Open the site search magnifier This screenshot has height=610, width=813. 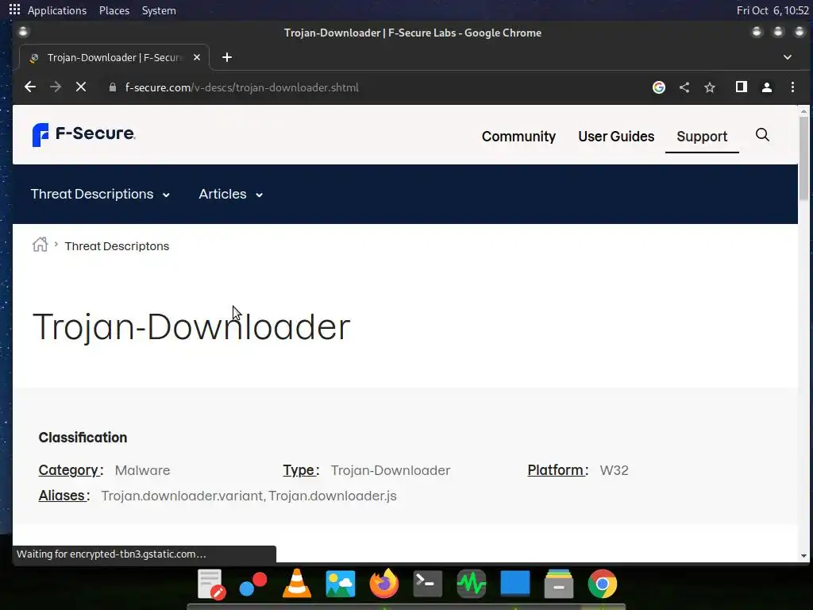[762, 135]
